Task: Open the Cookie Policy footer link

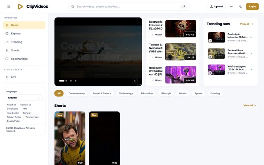Action: pyautogui.click(x=14, y=121)
